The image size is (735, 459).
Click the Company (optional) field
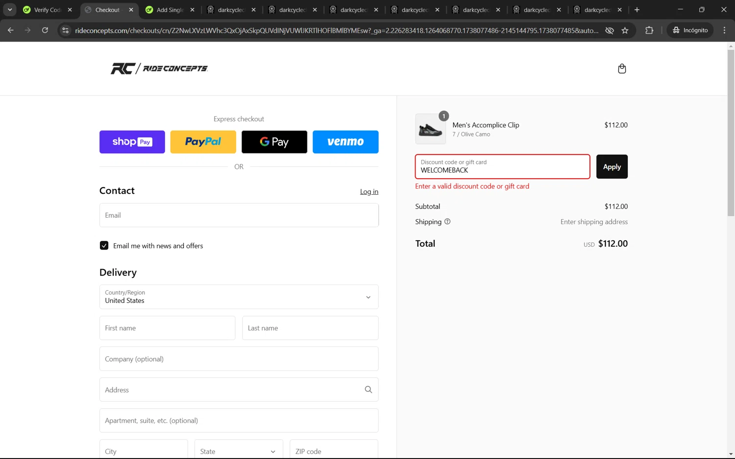pyautogui.click(x=239, y=359)
